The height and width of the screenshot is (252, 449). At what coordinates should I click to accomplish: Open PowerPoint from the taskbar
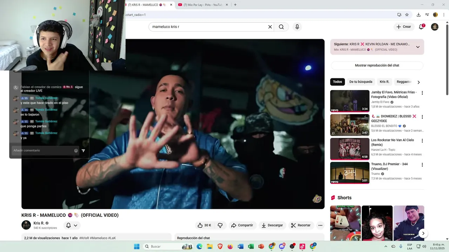coord(261,246)
